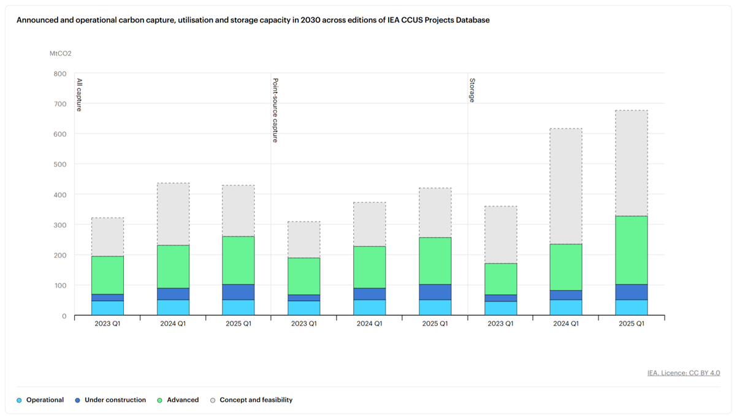
Task: Click the 800 y-axis label
Action: pyautogui.click(x=60, y=73)
